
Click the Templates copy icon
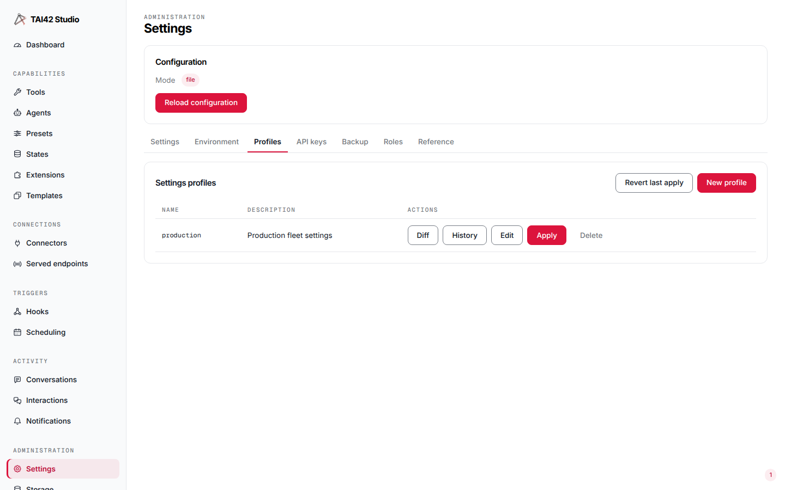pos(17,196)
